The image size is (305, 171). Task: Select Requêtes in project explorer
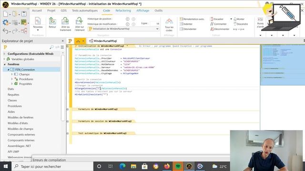coord(13,95)
